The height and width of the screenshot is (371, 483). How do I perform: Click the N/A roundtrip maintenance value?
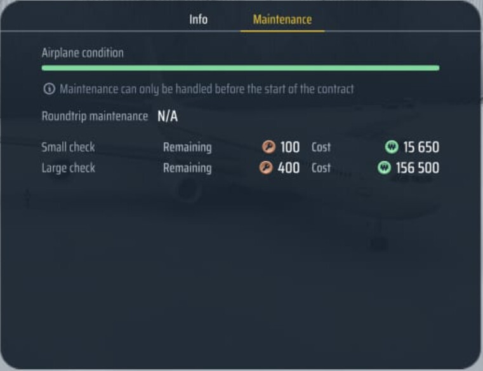click(x=168, y=117)
